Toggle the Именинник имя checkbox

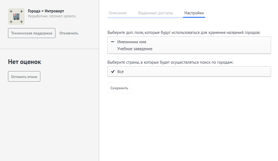(113, 42)
